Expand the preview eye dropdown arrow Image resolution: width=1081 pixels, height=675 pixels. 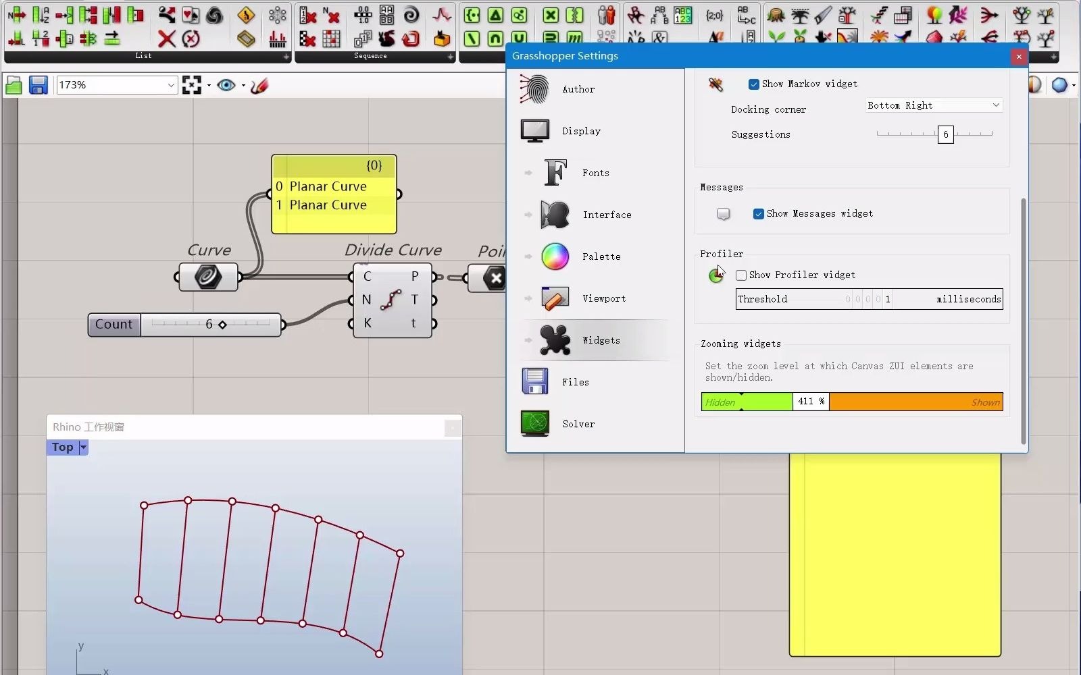click(x=243, y=86)
